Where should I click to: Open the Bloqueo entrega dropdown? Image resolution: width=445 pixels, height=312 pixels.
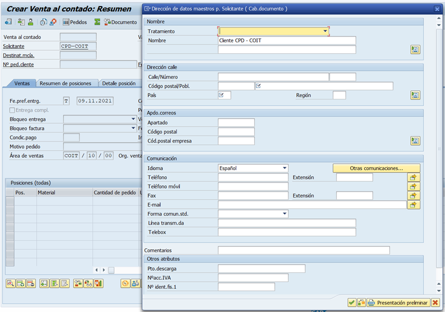coord(133,119)
